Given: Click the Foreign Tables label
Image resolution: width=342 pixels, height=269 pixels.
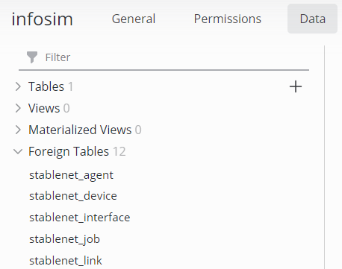Looking at the screenshot, I should point(69,151).
